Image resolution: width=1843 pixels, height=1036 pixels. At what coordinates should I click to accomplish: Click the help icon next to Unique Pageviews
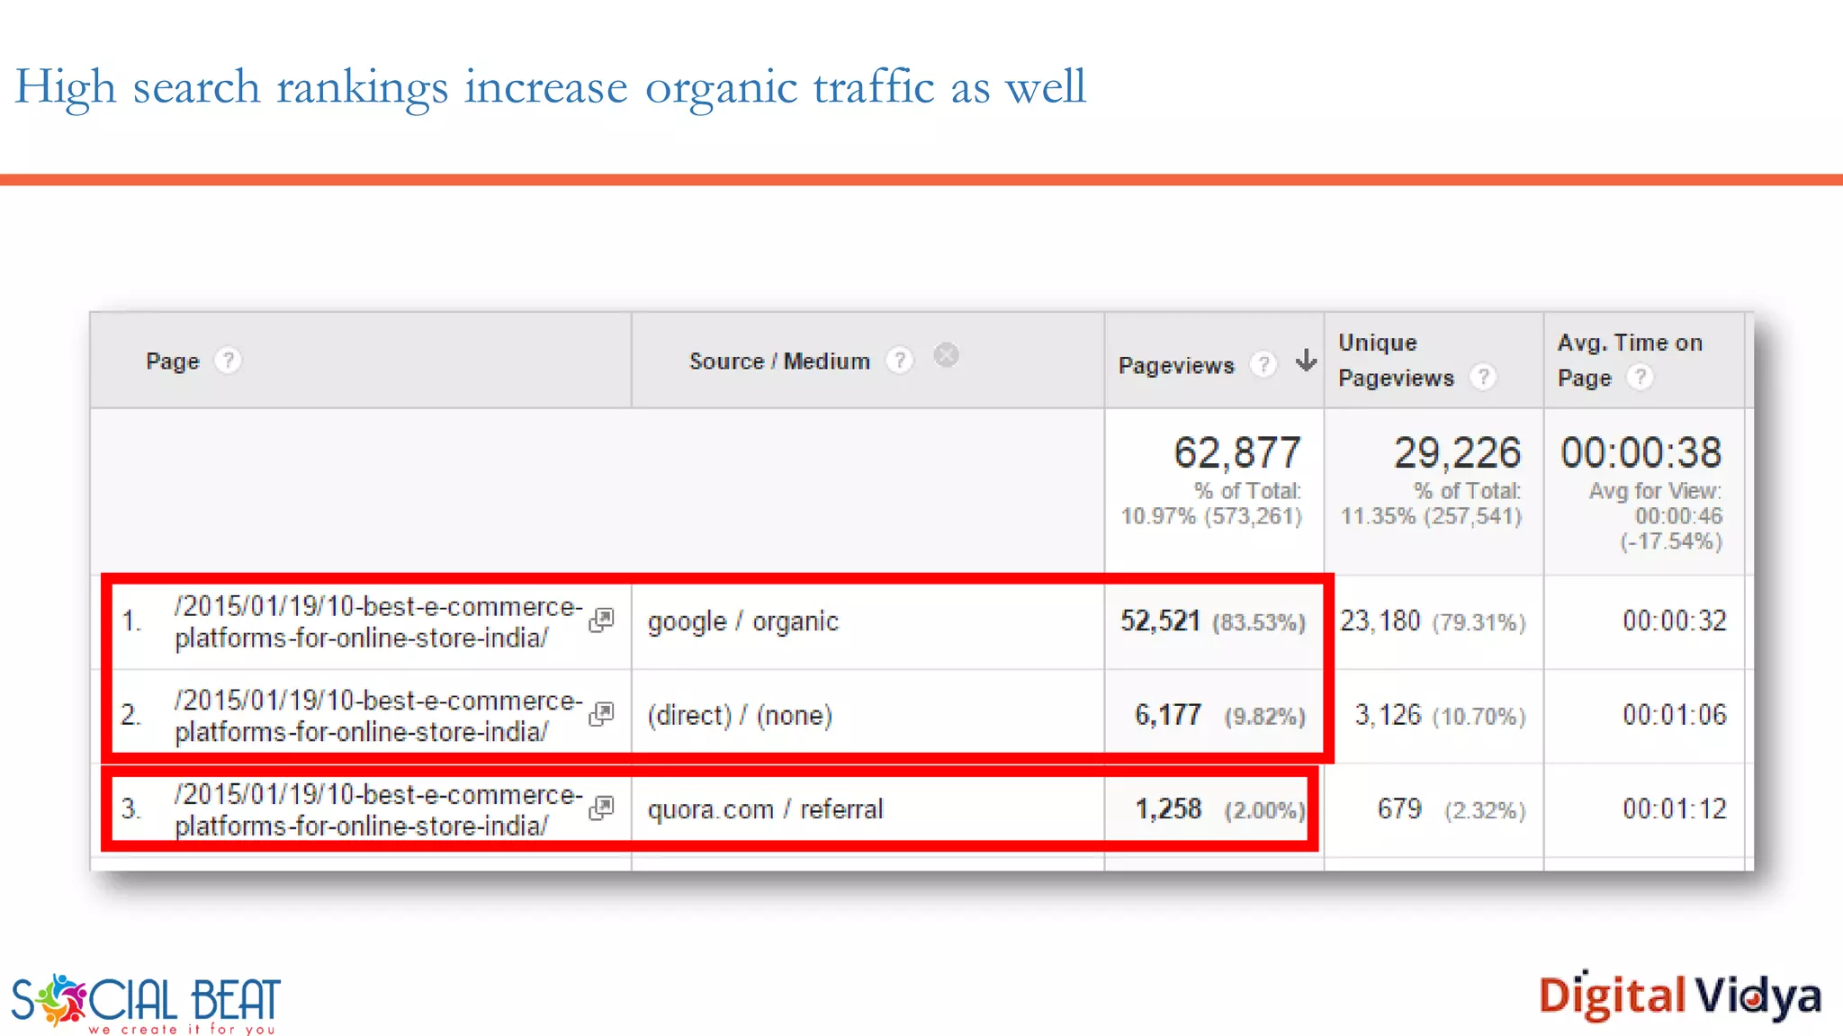click(x=1483, y=377)
